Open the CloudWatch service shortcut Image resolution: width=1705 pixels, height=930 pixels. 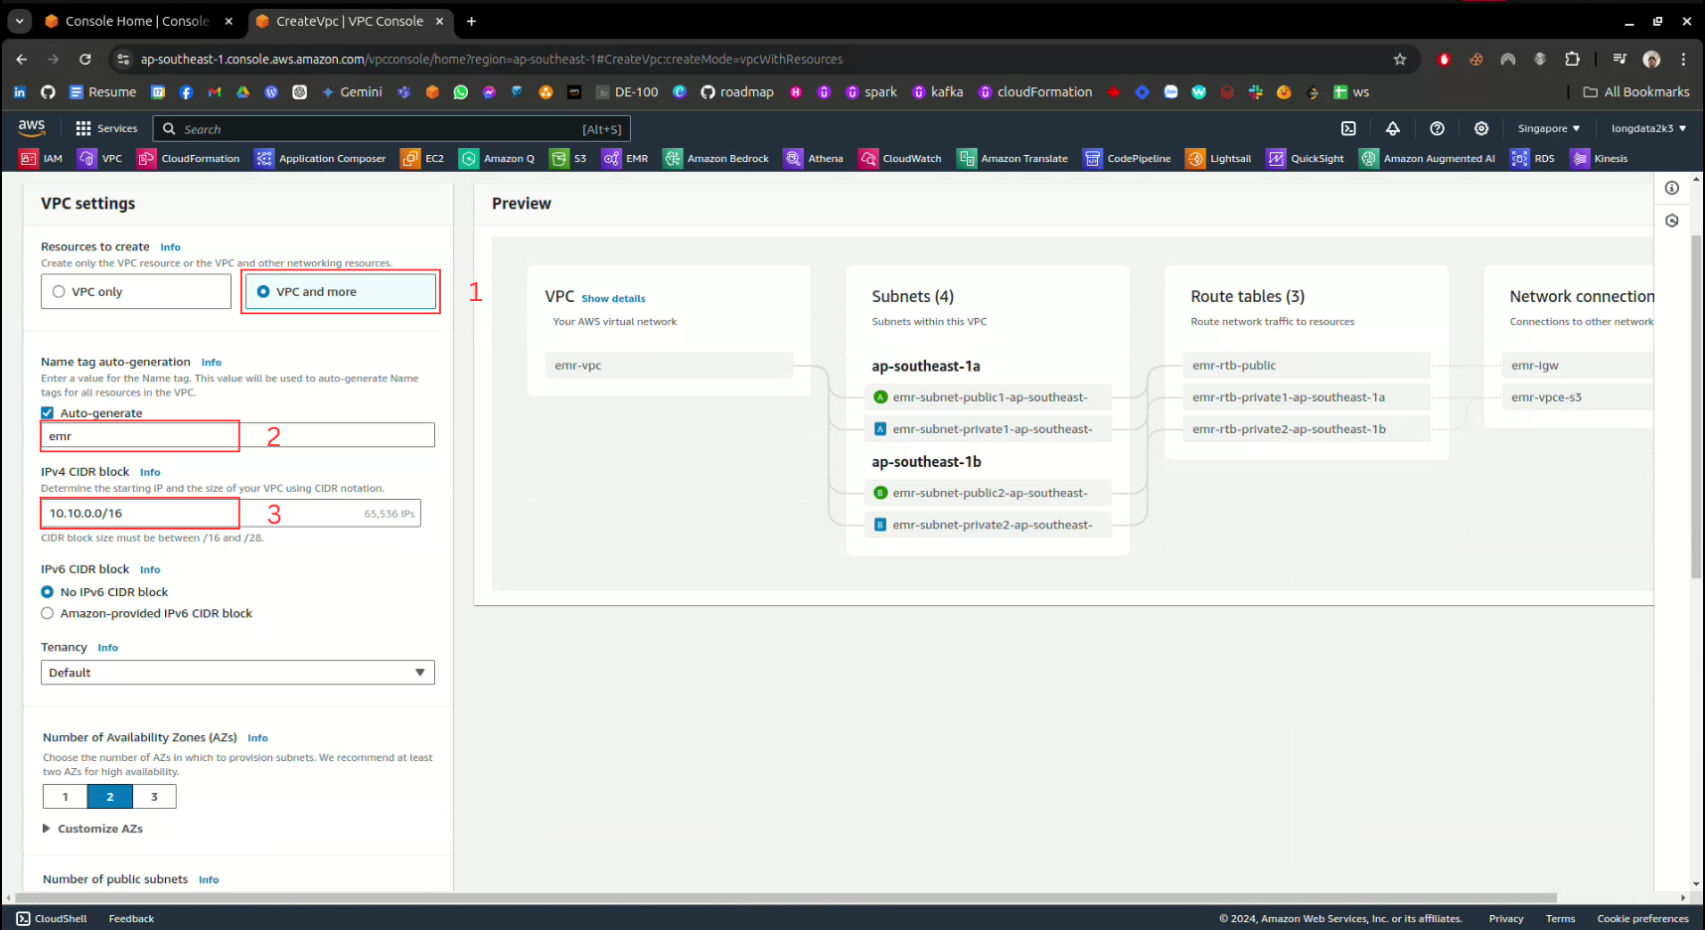[x=900, y=158]
